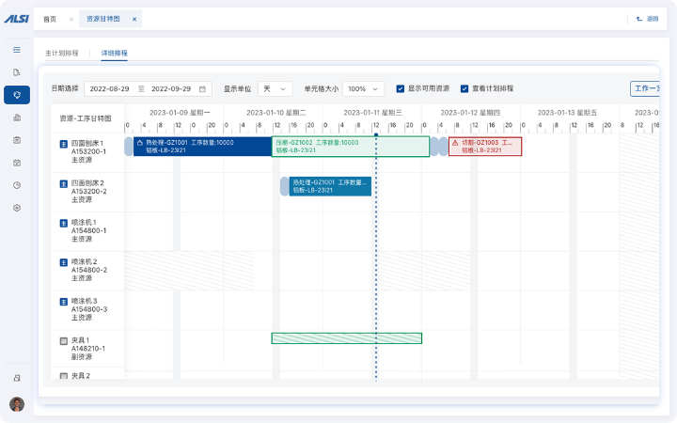
Task: Switch to the 主计划排程 tab
Action: (62, 54)
